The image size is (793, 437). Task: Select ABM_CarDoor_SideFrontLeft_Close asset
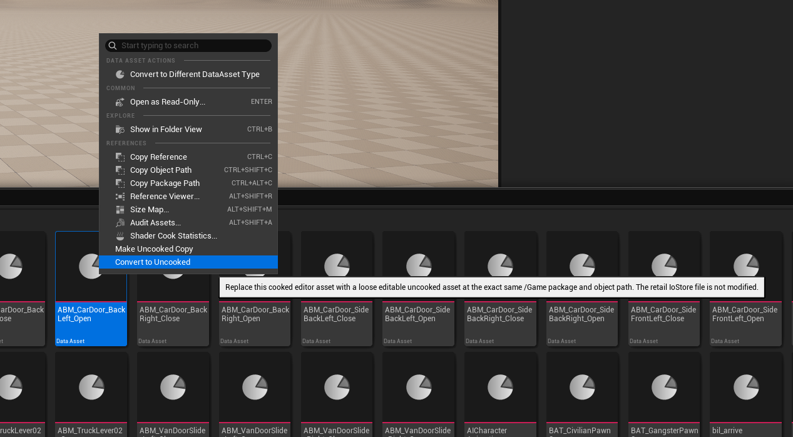(x=665, y=289)
